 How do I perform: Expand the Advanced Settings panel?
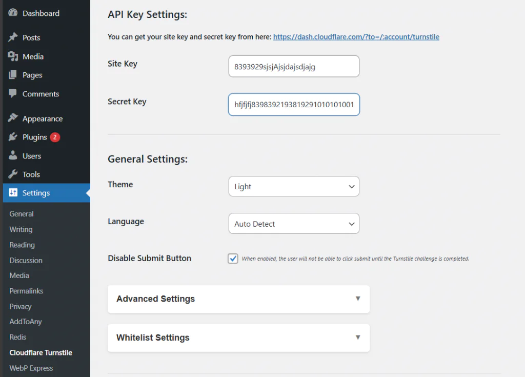tap(239, 299)
